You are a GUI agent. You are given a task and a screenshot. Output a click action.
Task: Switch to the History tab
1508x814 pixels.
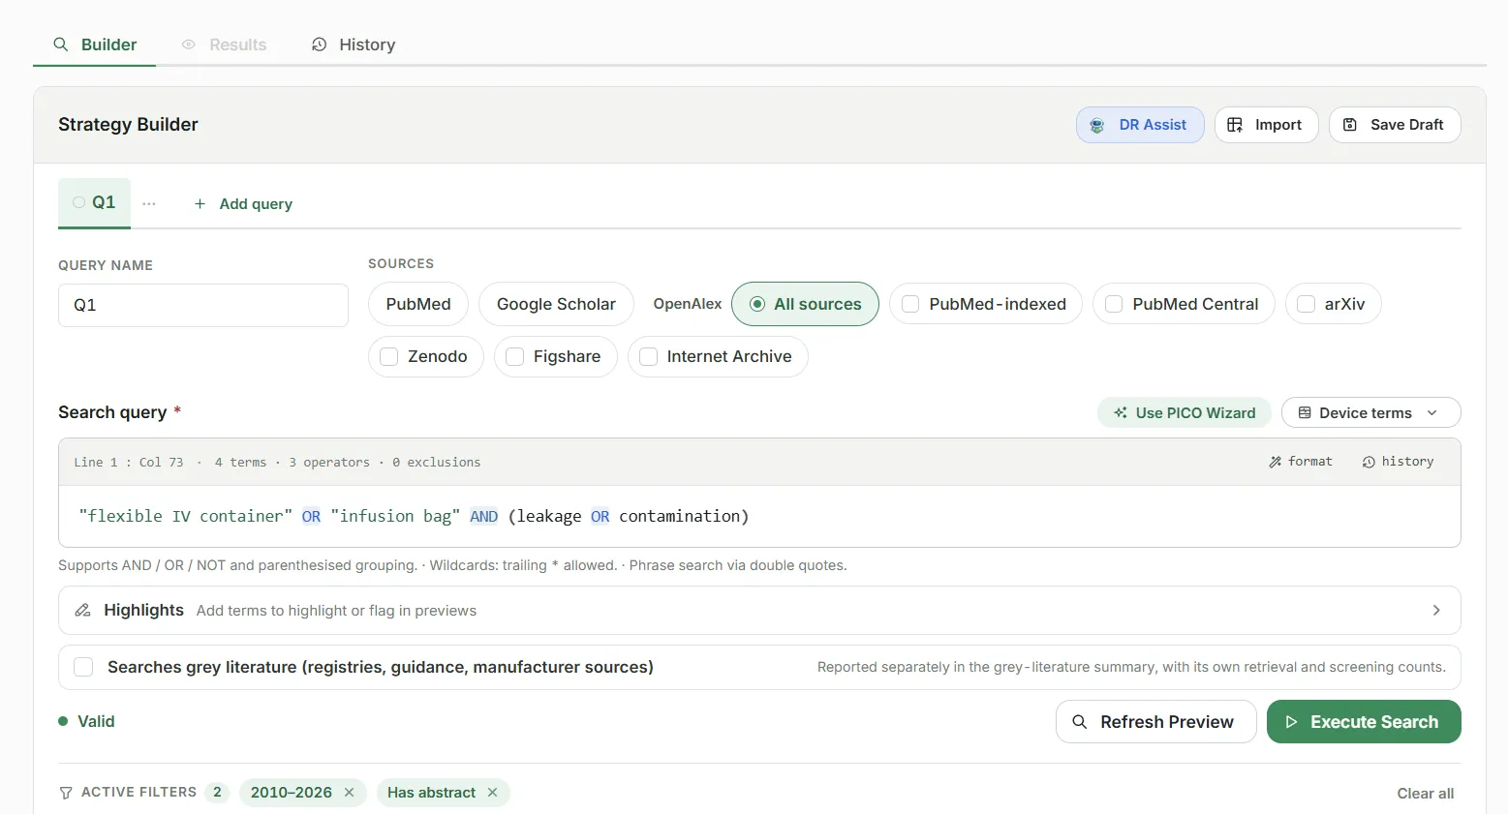tap(354, 45)
